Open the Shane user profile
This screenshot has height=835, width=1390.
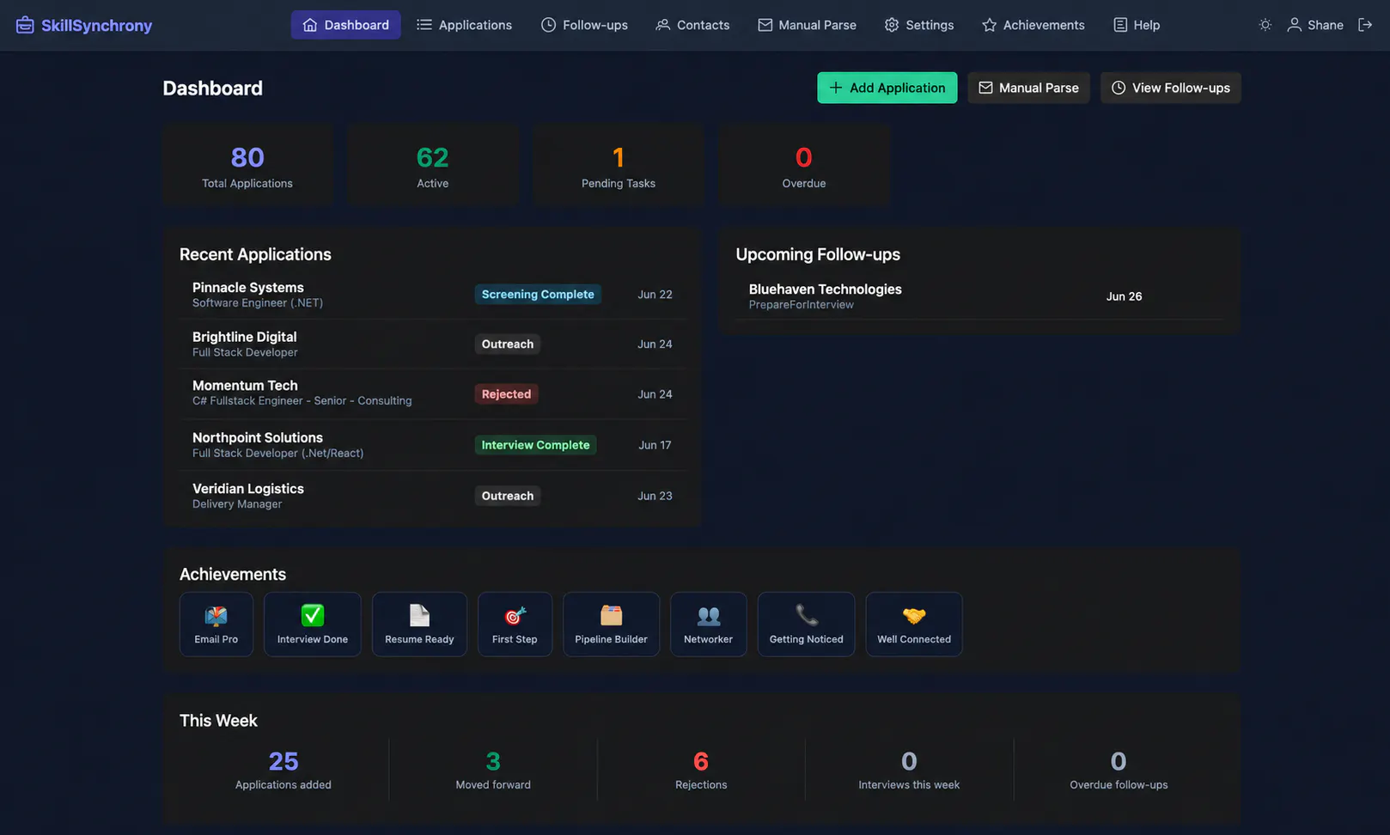(x=1314, y=25)
